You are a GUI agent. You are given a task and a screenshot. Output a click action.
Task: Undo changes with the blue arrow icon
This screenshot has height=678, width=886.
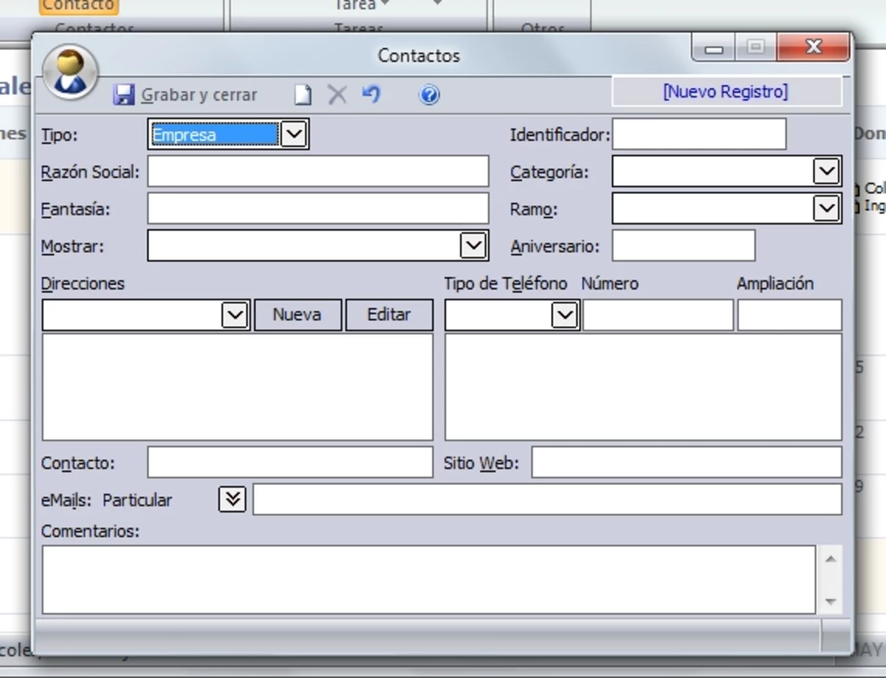coord(371,94)
